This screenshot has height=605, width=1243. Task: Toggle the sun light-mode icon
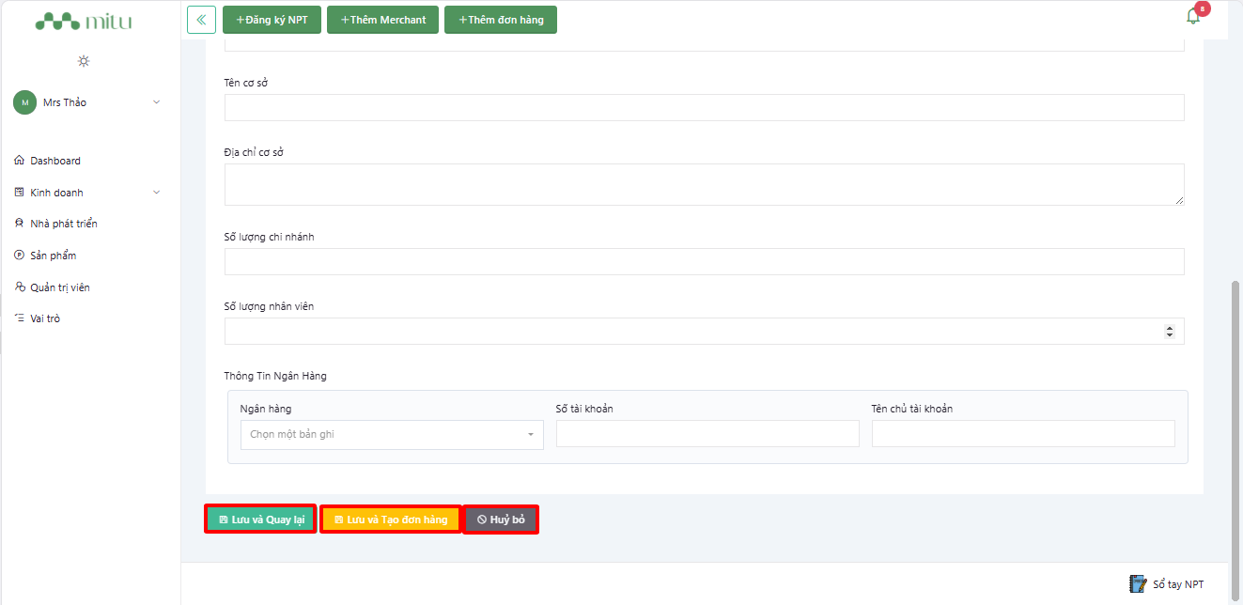tap(84, 61)
